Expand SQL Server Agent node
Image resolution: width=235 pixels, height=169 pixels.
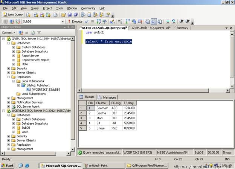(9, 107)
